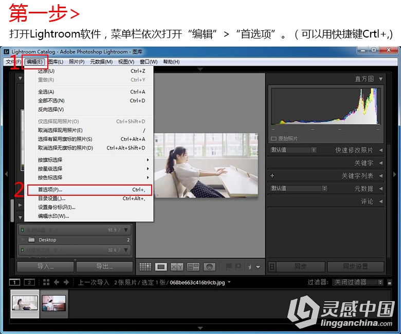Open 按色标选择 submenu
The height and width of the screenshot is (334, 401).
tap(89, 177)
